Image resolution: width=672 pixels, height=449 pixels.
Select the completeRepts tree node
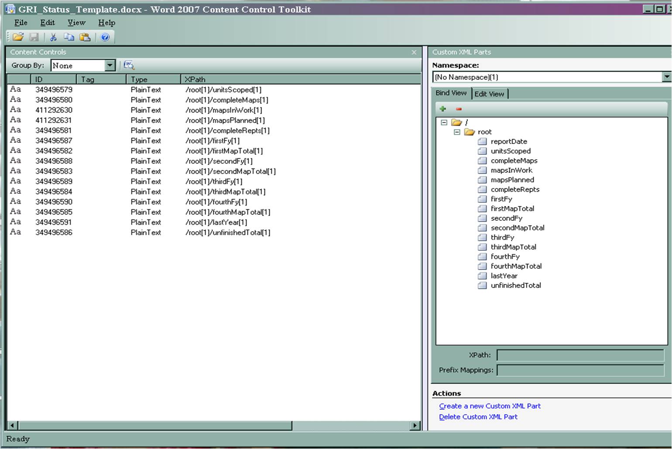(515, 189)
